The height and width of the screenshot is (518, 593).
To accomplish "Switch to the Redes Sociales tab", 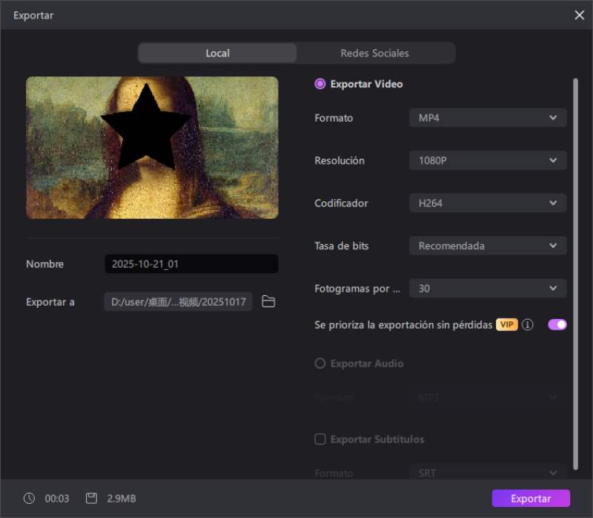I will [376, 53].
